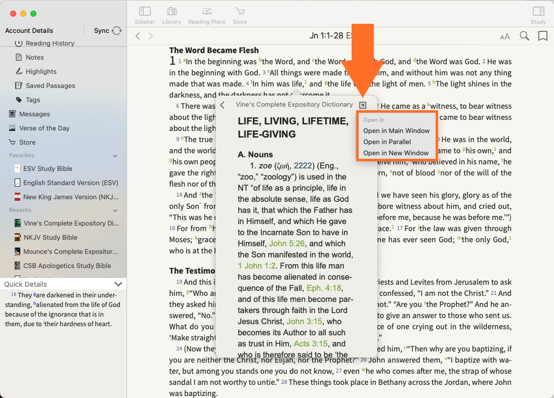Click the Open In icon of the dictionary popover
The image size is (554, 398).
(362, 105)
